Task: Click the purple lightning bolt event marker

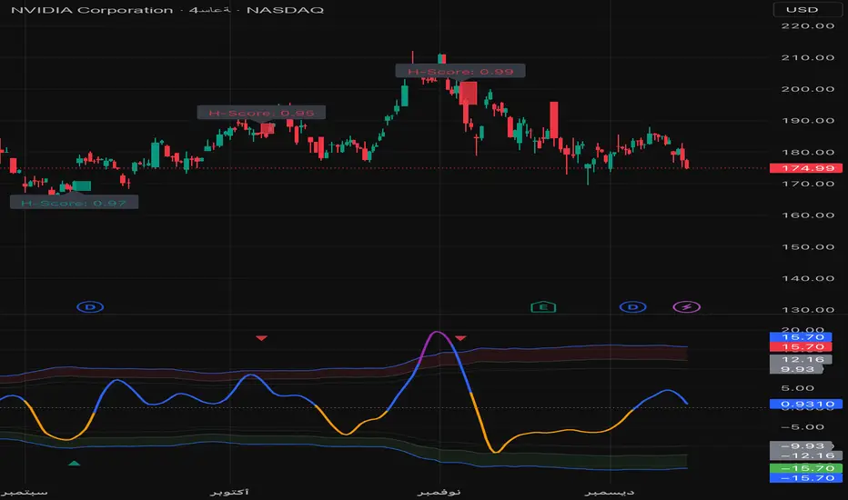Action: [687, 307]
